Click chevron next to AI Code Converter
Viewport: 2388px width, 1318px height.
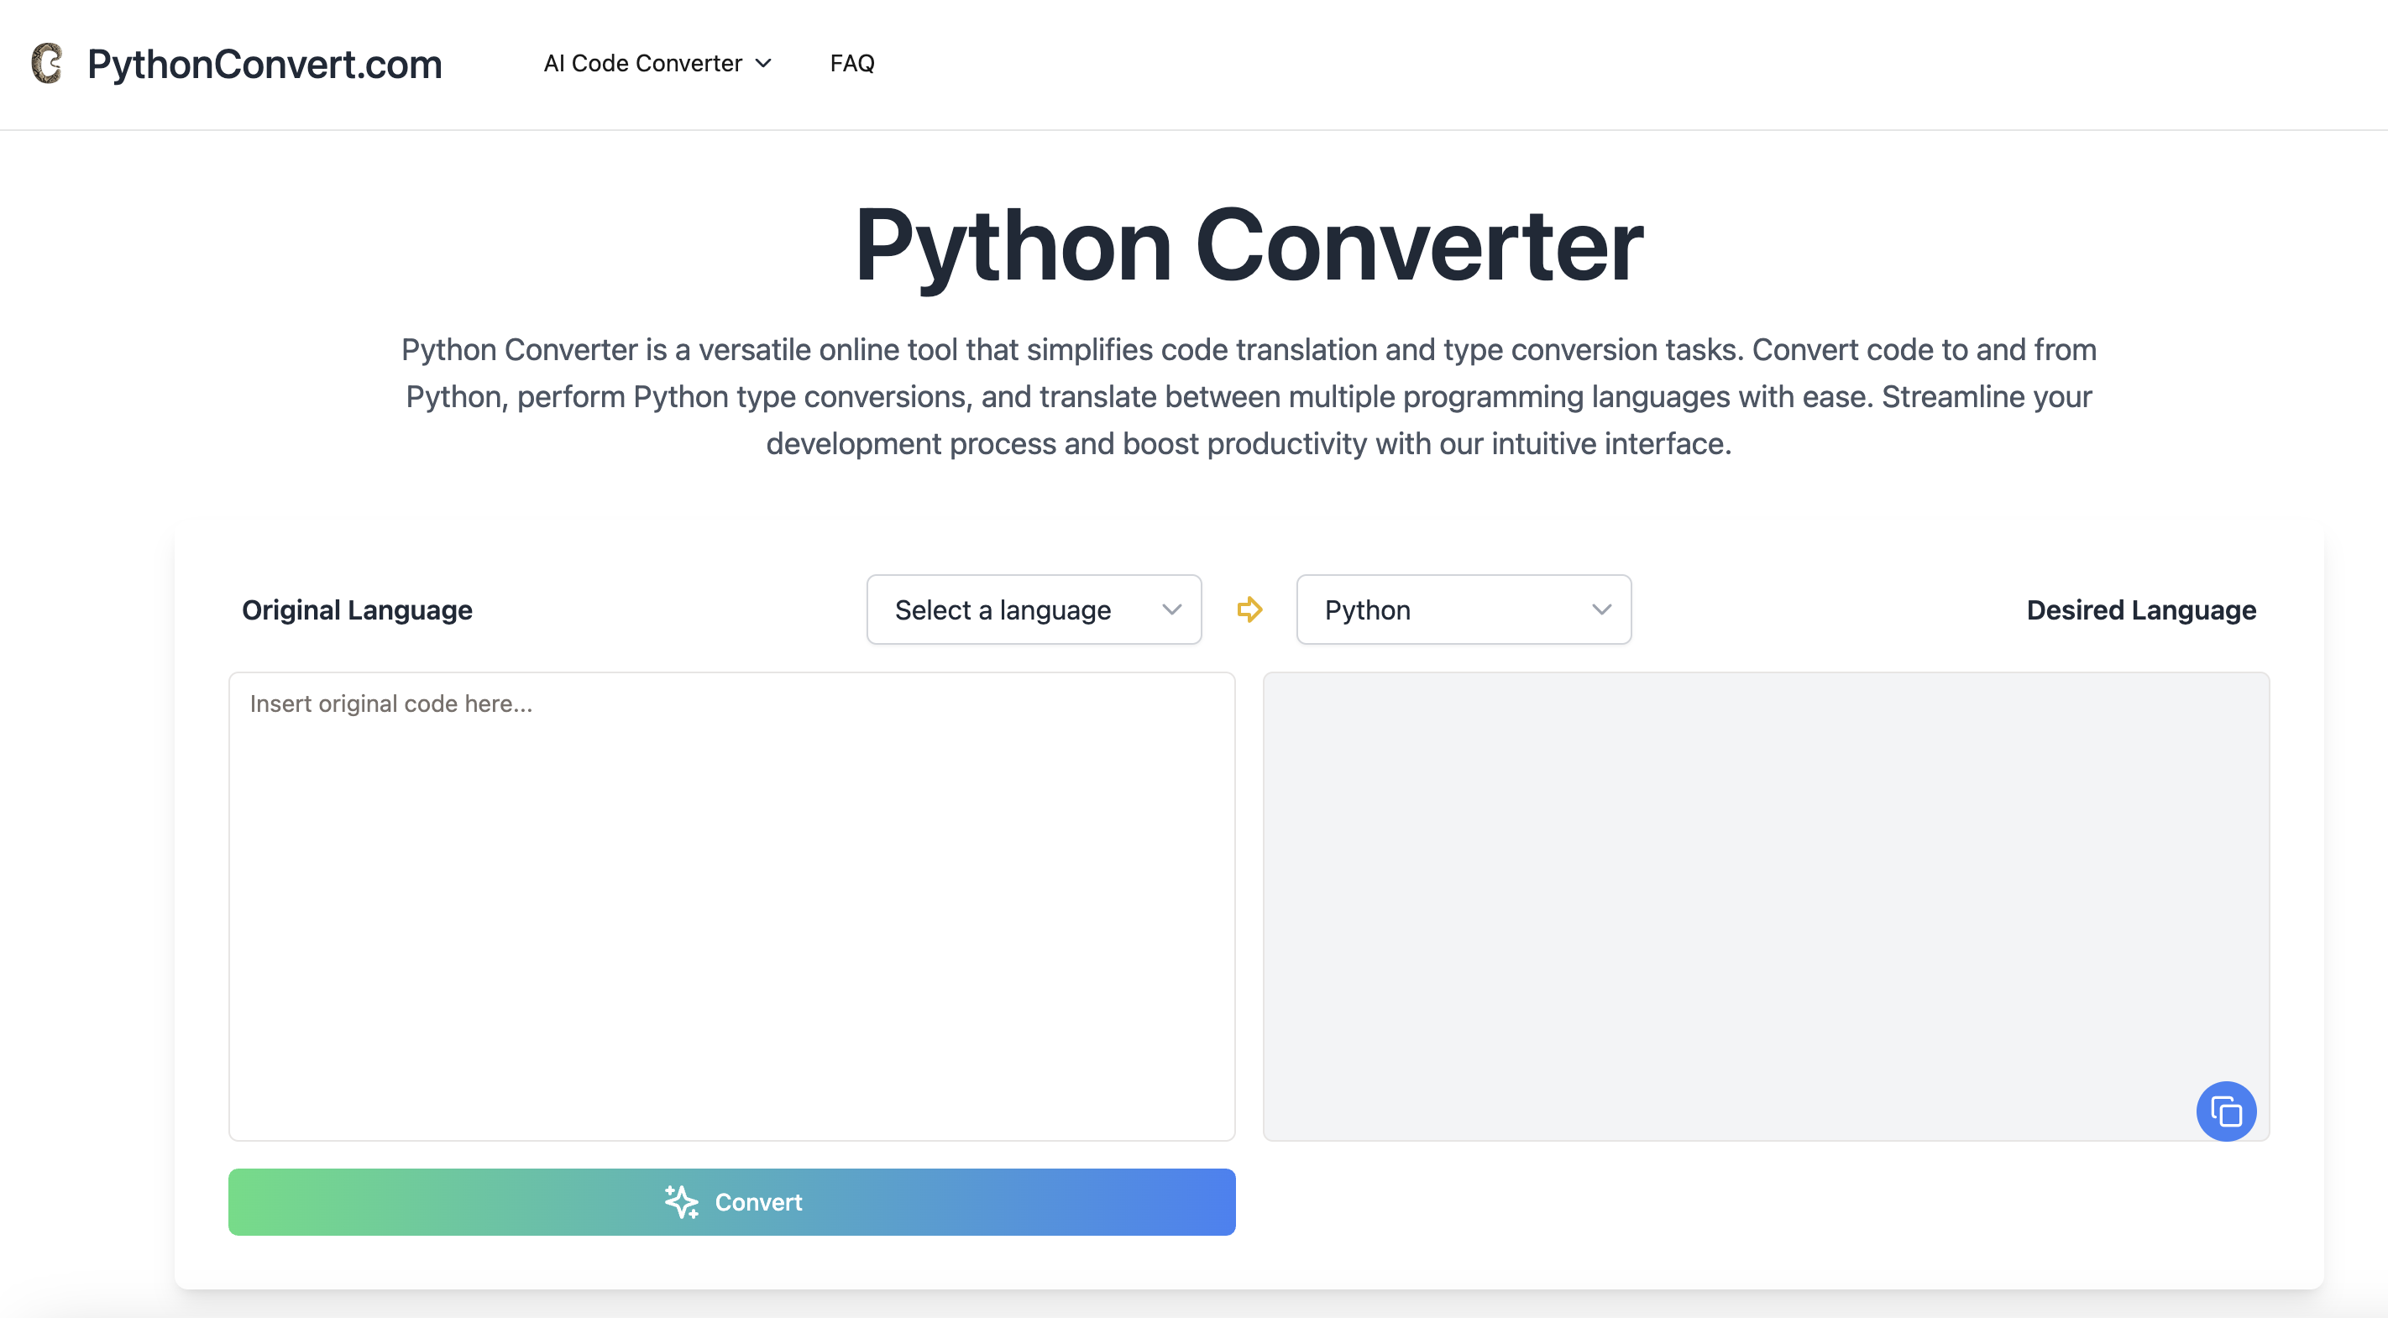point(764,63)
